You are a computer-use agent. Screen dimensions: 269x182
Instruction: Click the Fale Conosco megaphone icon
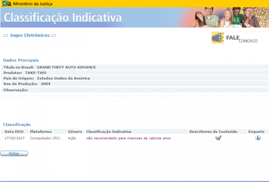coord(218,38)
